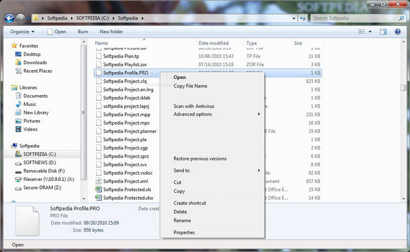Click the file thumbnail in details pane

[x=27, y=221]
